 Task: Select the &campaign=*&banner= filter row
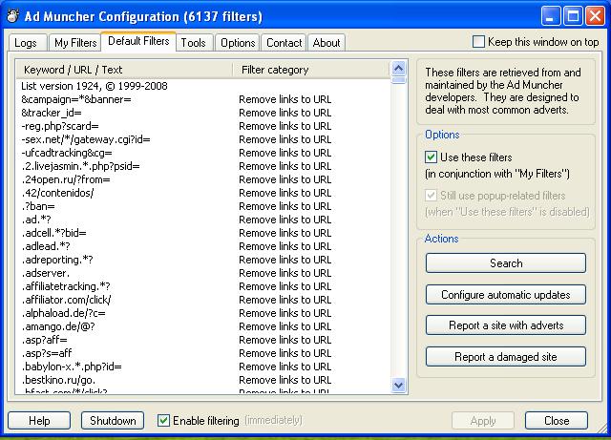(202, 99)
